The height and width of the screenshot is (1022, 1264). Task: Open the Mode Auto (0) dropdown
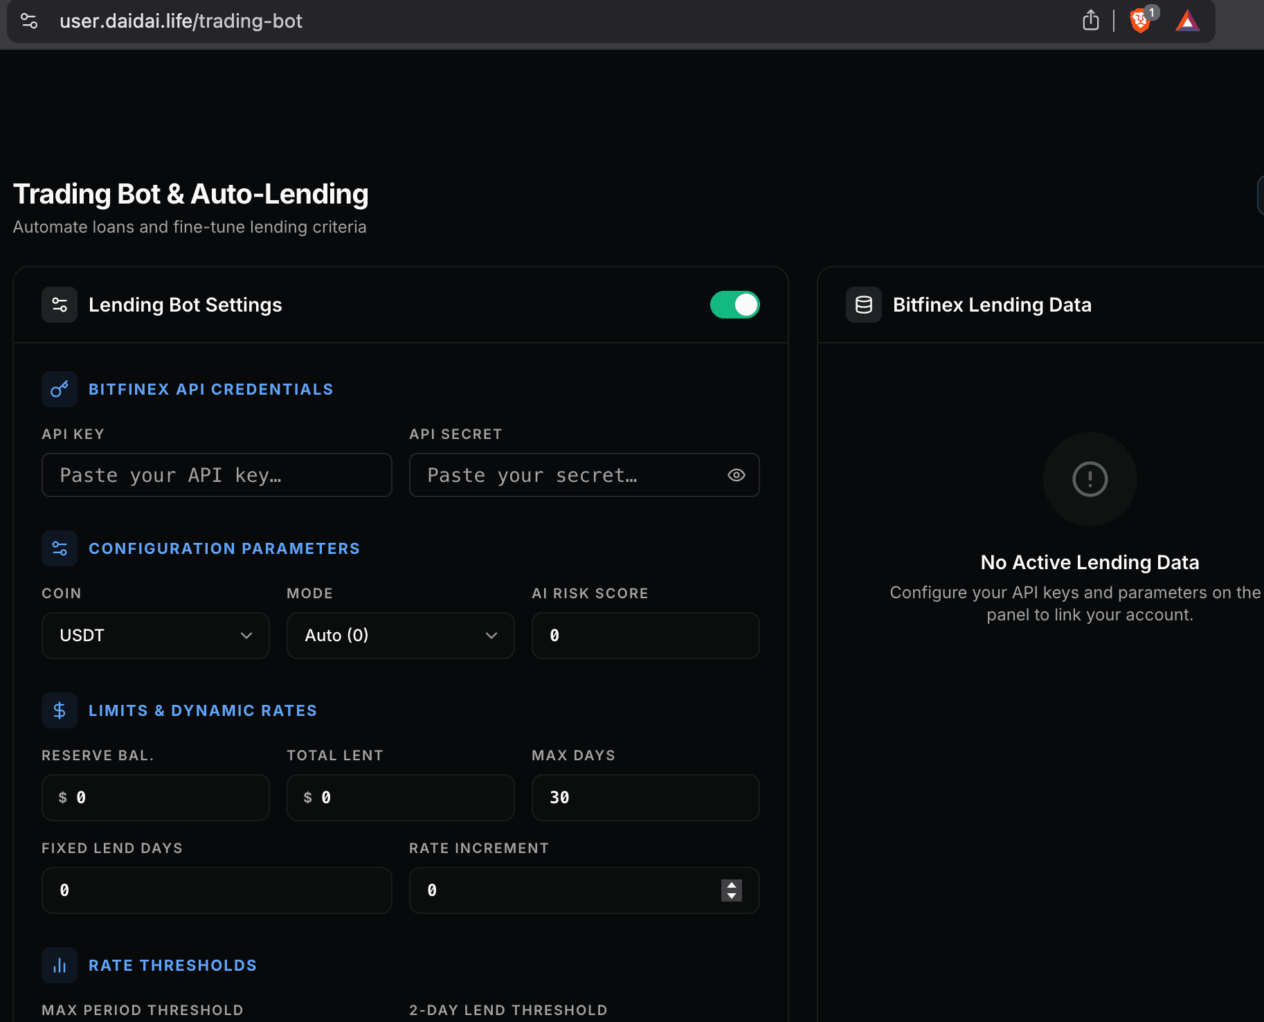(401, 636)
